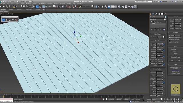Toggle the Extrude H checkbox
183x103 pixels.
[x=151, y=62]
